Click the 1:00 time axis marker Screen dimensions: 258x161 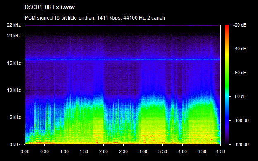click(x=64, y=151)
